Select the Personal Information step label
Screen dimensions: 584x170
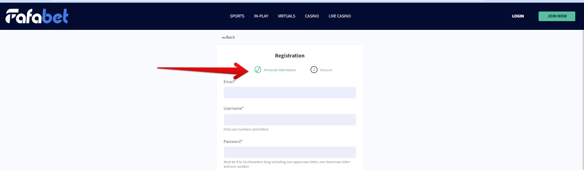tap(280, 70)
